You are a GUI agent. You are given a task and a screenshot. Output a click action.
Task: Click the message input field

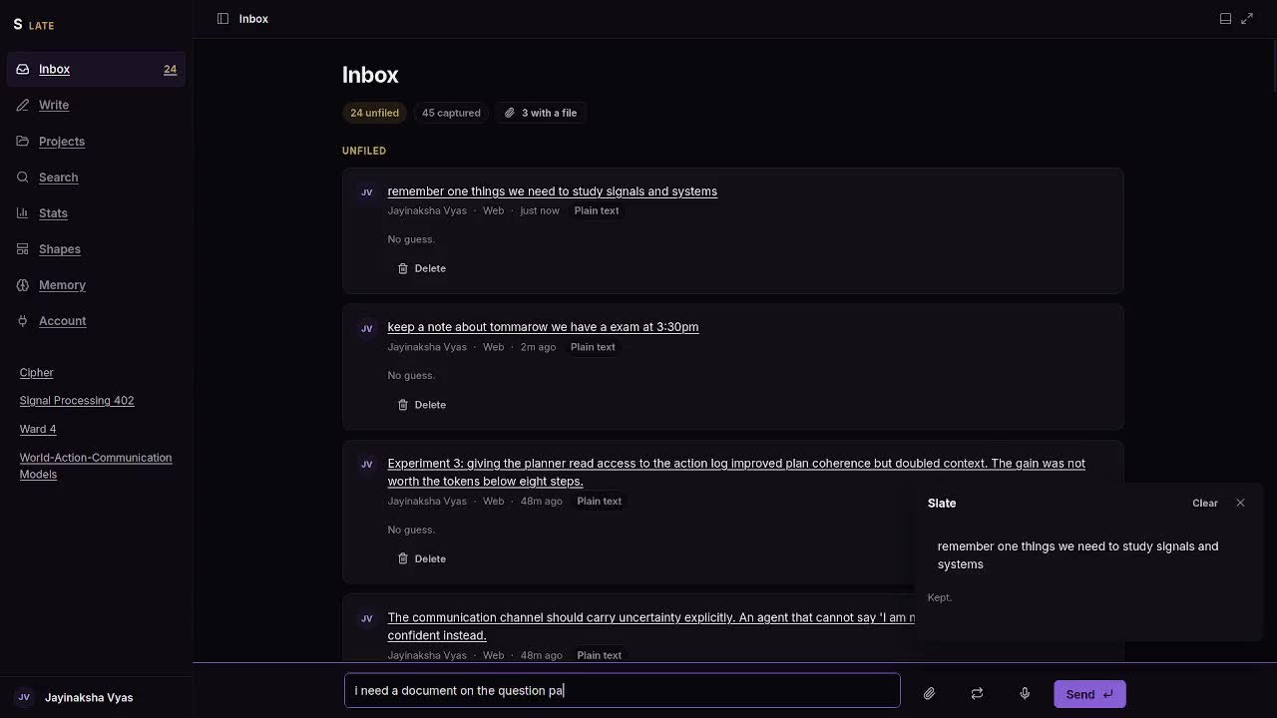(x=623, y=690)
